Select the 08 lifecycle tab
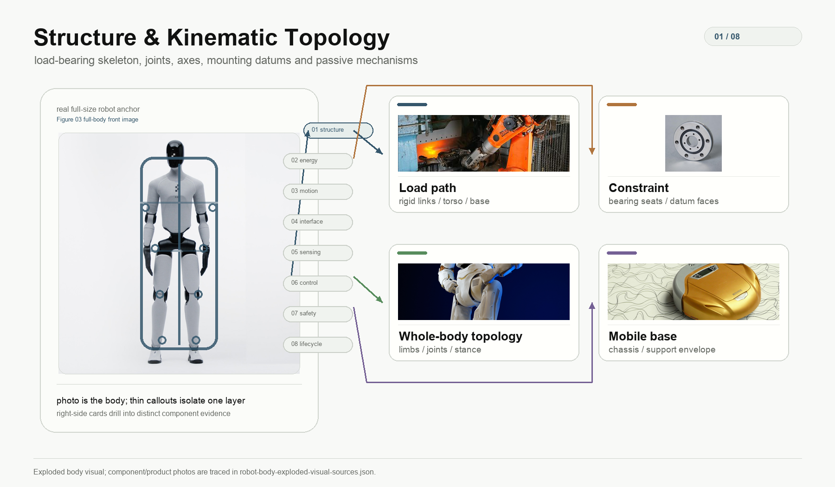This screenshot has height=487, width=835. click(x=318, y=345)
